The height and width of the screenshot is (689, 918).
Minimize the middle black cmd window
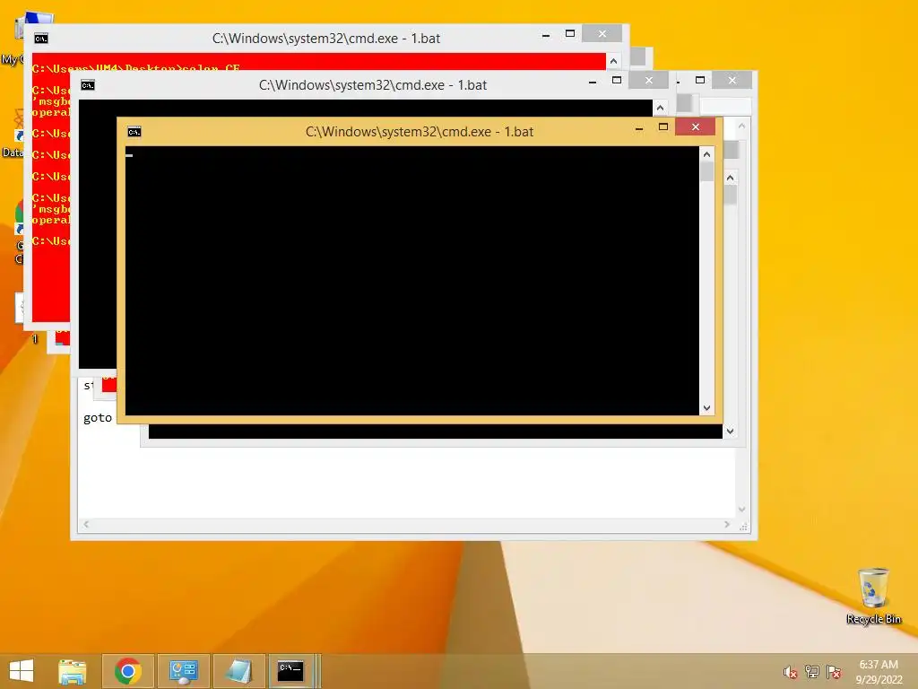click(593, 81)
